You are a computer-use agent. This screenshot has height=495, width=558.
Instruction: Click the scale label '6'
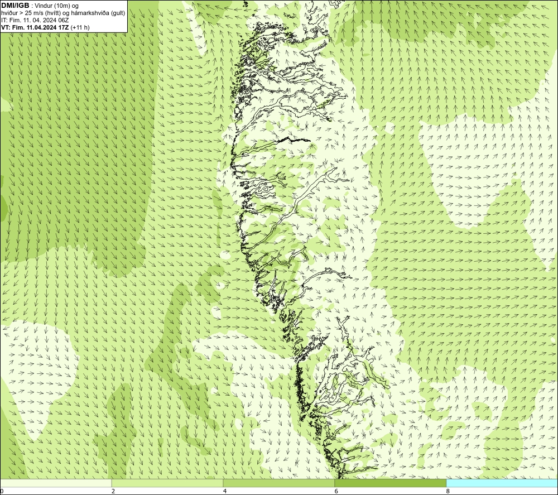coord(336,492)
